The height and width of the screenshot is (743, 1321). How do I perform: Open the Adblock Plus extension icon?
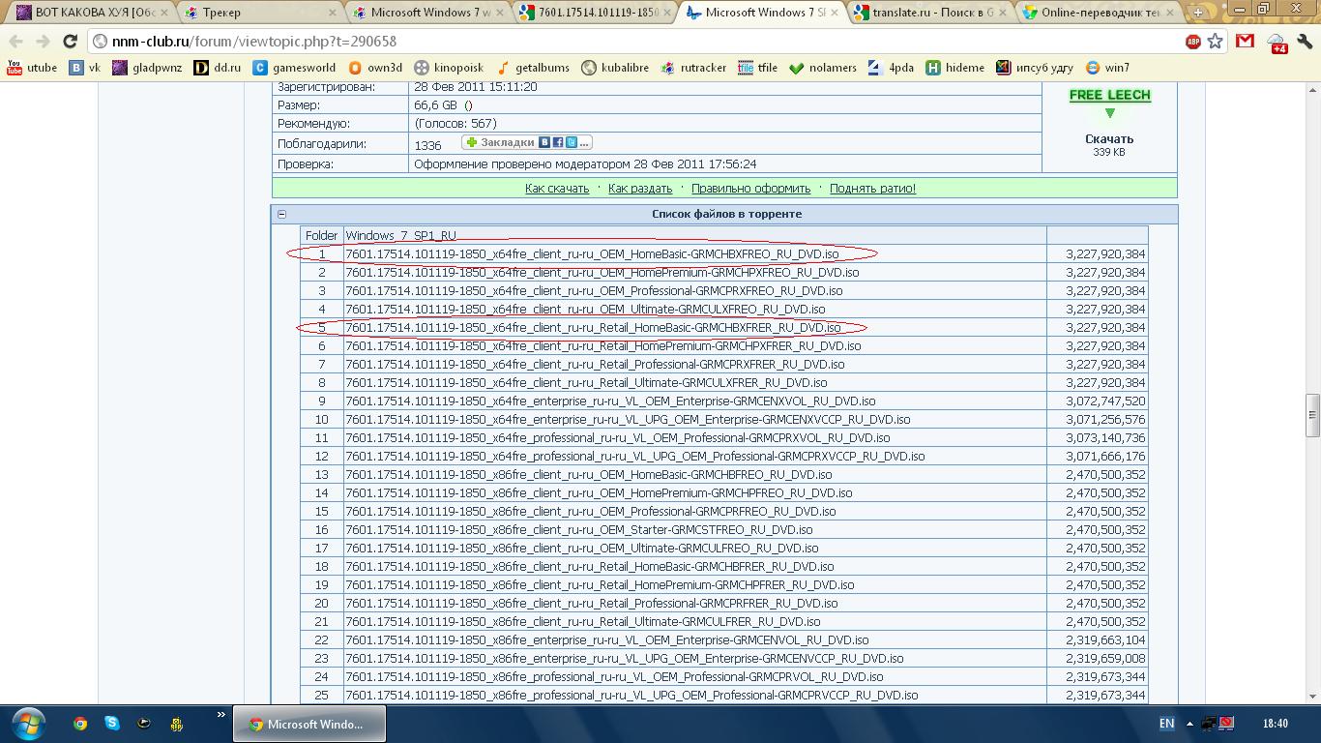(x=1193, y=42)
